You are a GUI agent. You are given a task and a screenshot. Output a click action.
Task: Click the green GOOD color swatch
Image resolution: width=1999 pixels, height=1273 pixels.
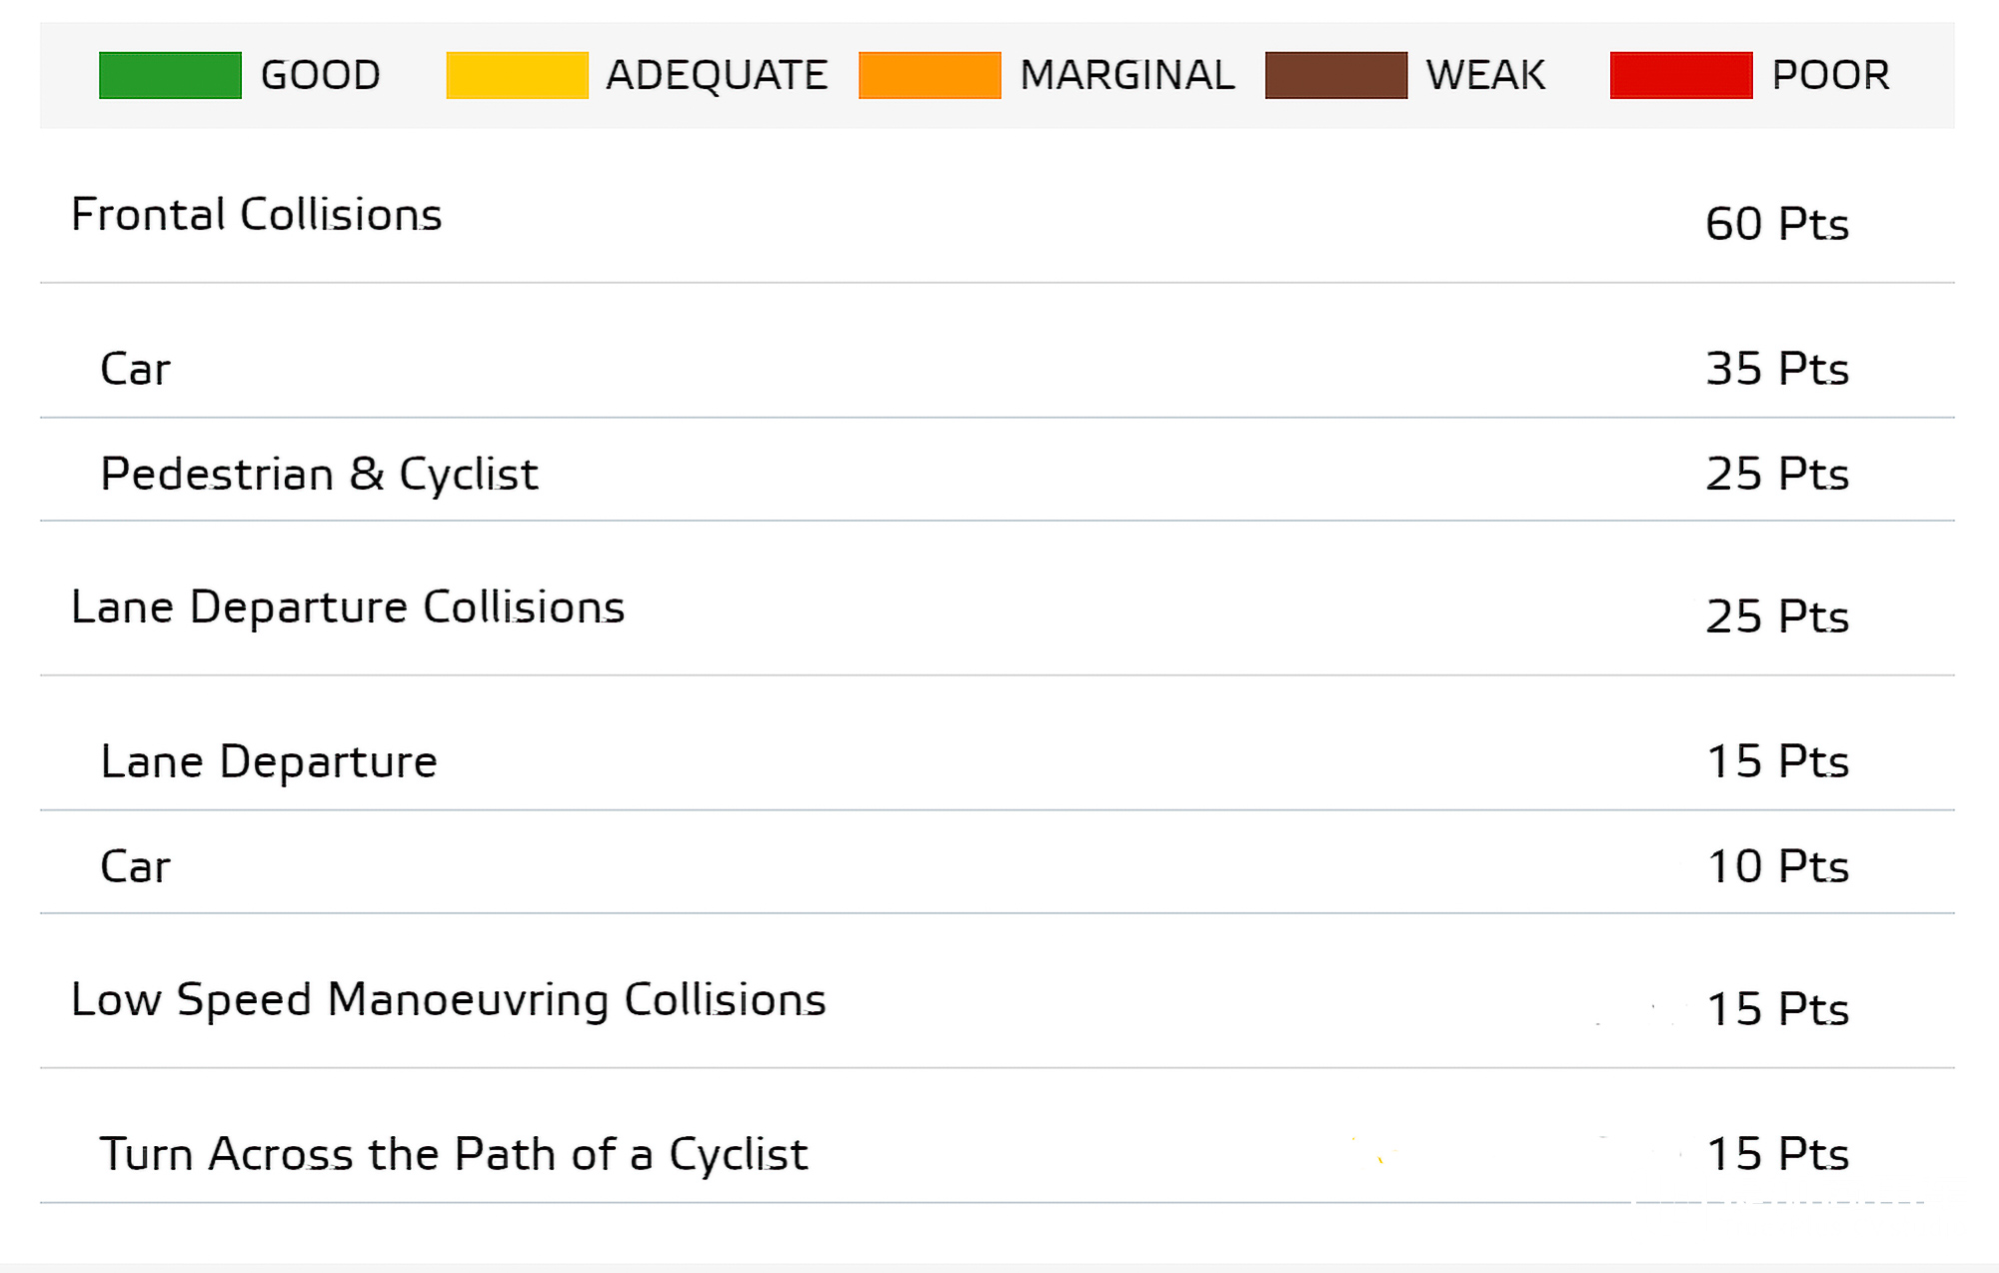point(170,75)
